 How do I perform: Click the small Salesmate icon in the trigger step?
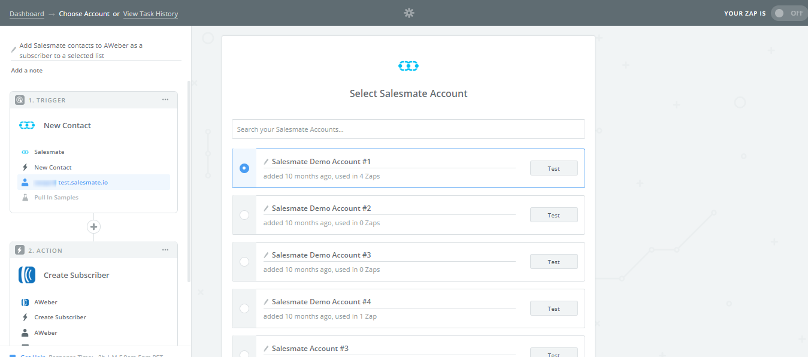pos(25,152)
